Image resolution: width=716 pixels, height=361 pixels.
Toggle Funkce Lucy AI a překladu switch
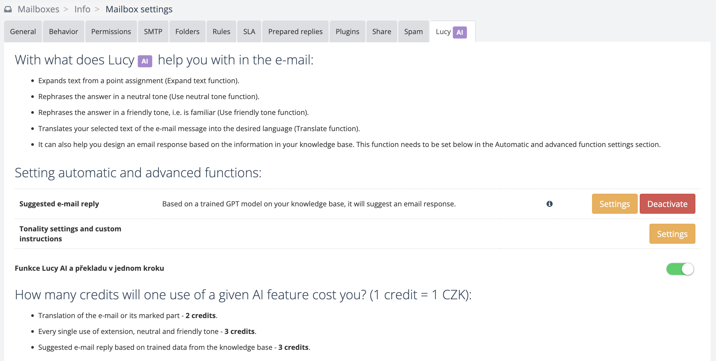(680, 269)
